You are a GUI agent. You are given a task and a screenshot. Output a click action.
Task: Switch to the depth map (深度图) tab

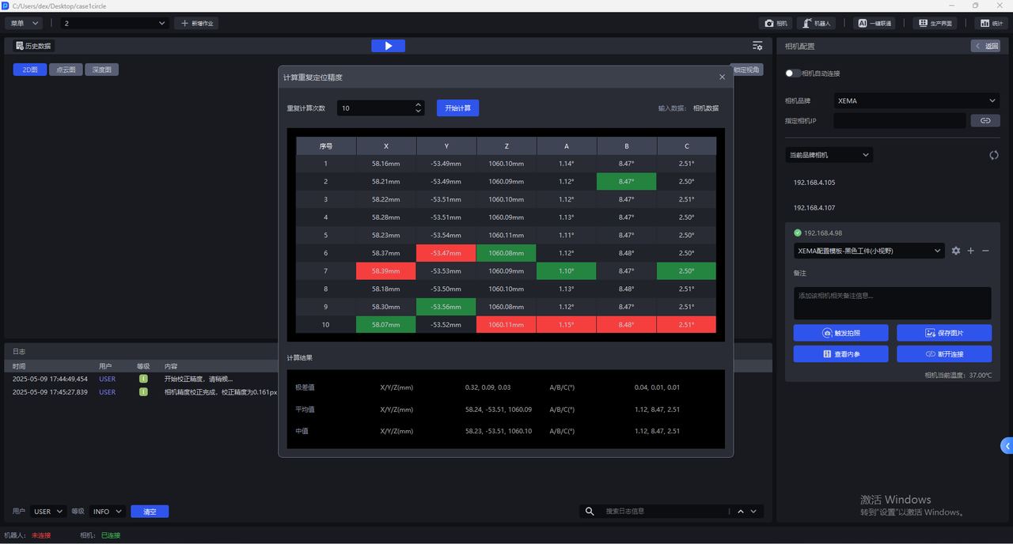point(101,70)
